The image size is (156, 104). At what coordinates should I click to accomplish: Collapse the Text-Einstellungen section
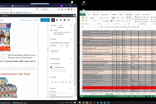(71, 63)
